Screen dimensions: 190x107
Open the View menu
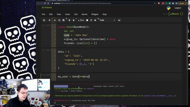[x=59, y=14]
